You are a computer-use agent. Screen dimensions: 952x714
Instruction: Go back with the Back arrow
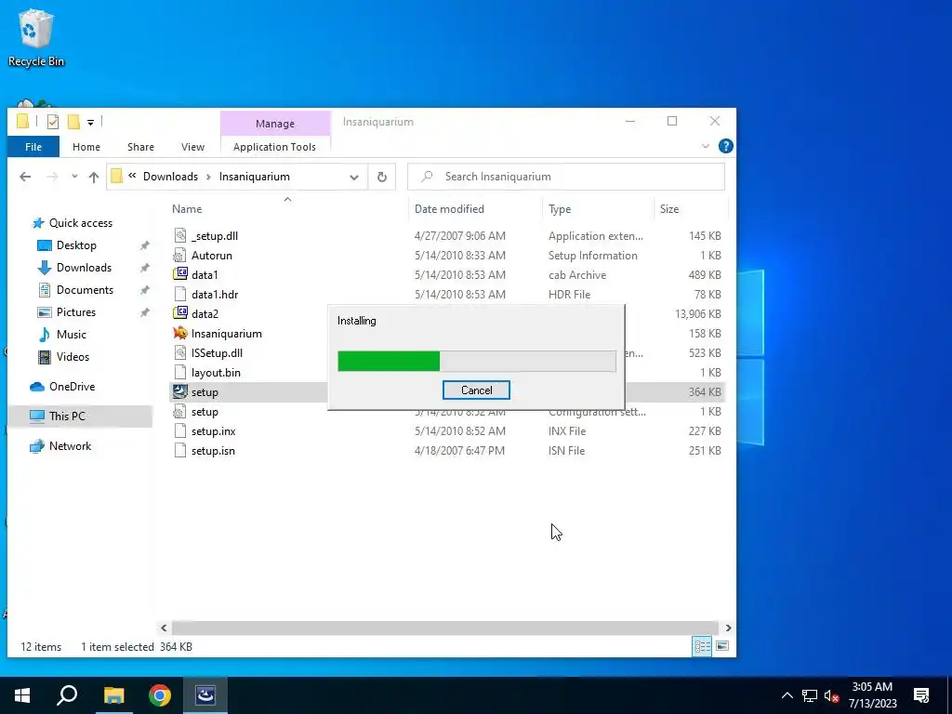(25, 177)
